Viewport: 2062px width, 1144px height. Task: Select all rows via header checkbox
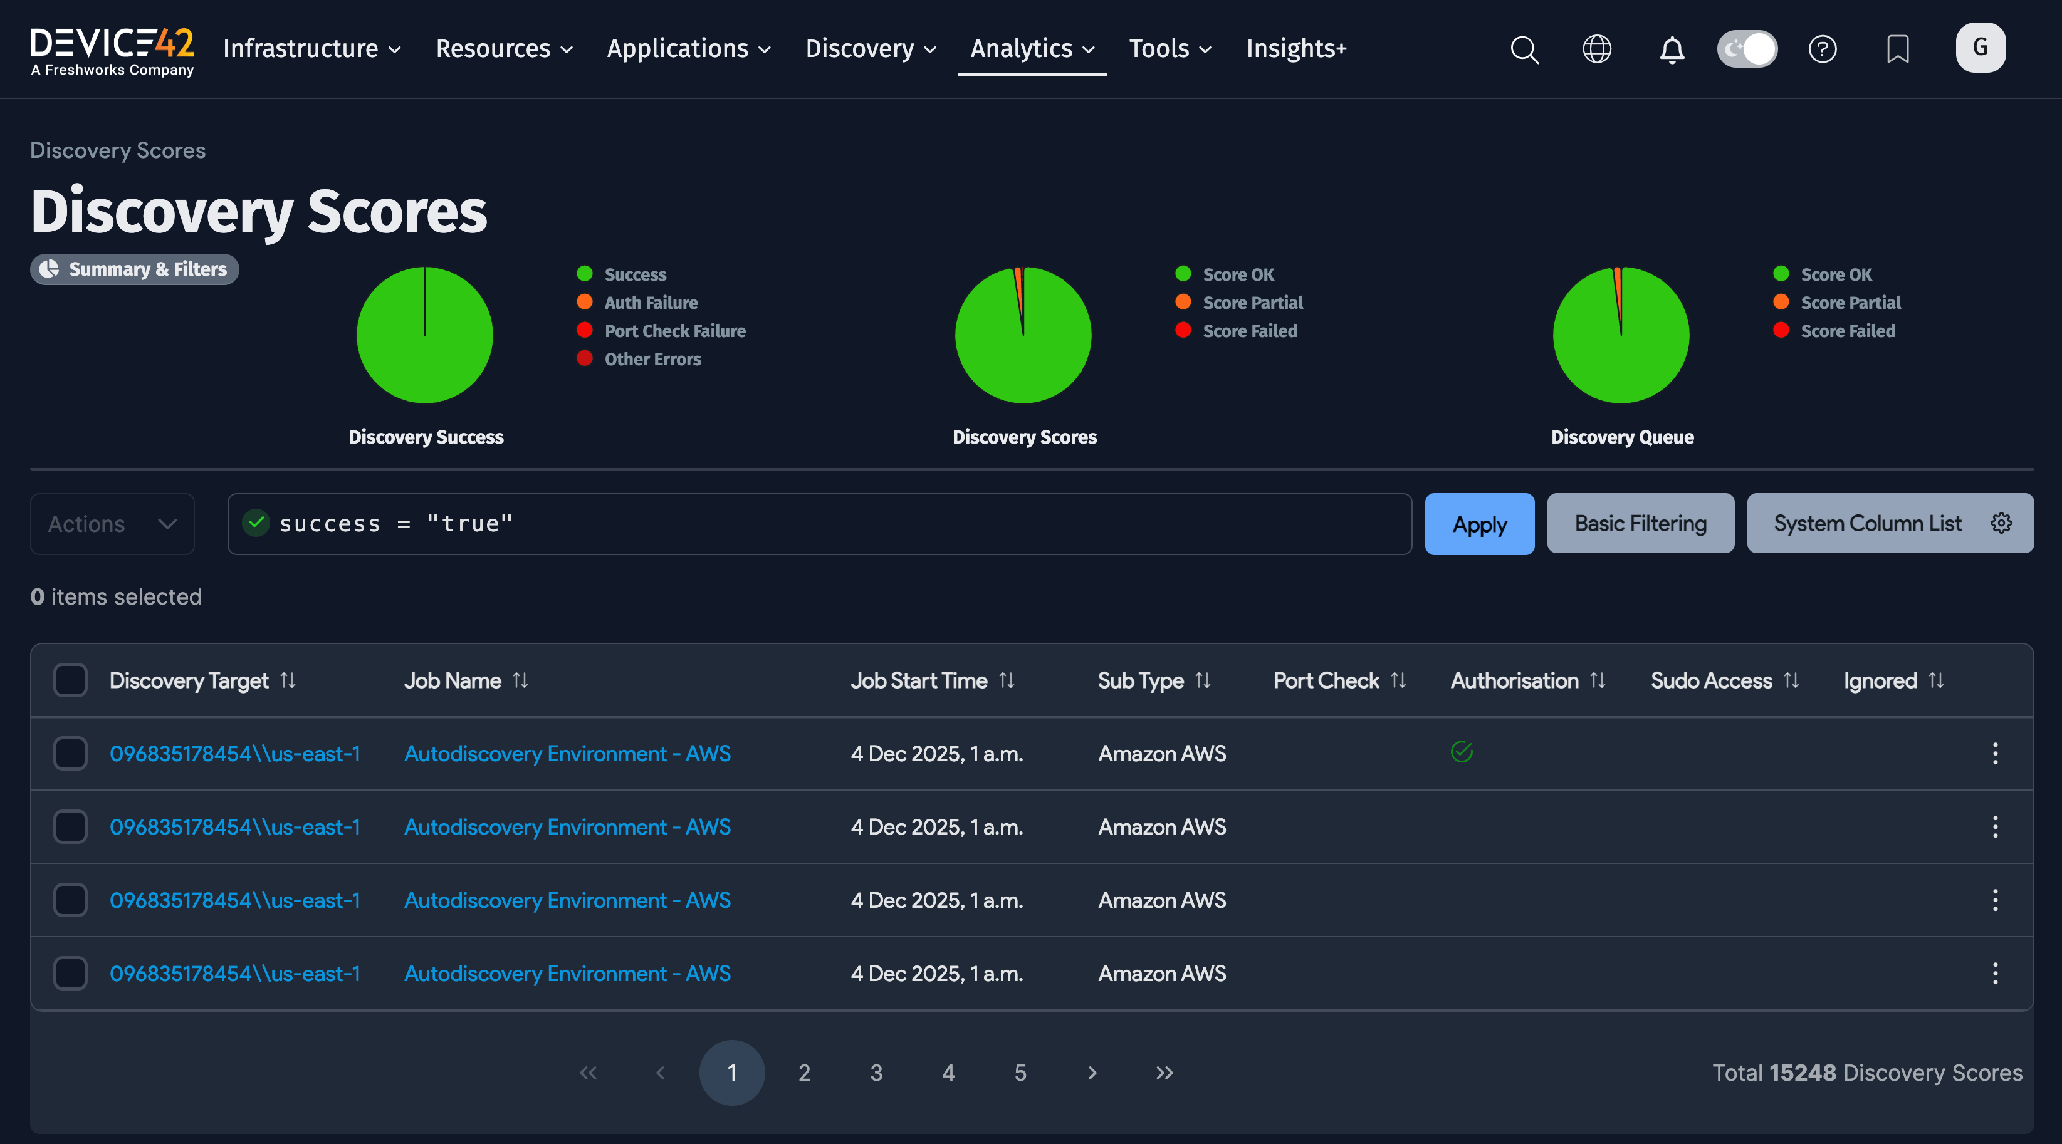[x=70, y=679]
